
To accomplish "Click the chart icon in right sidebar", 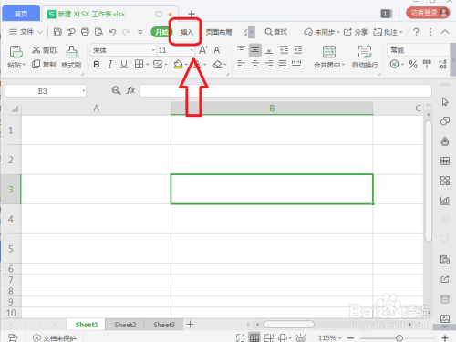I will [445, 201].
